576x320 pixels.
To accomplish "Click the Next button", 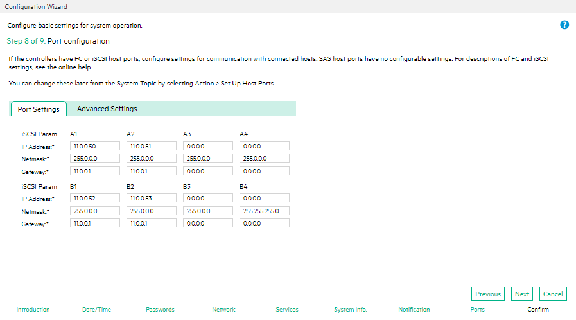I will coord(521,294).
